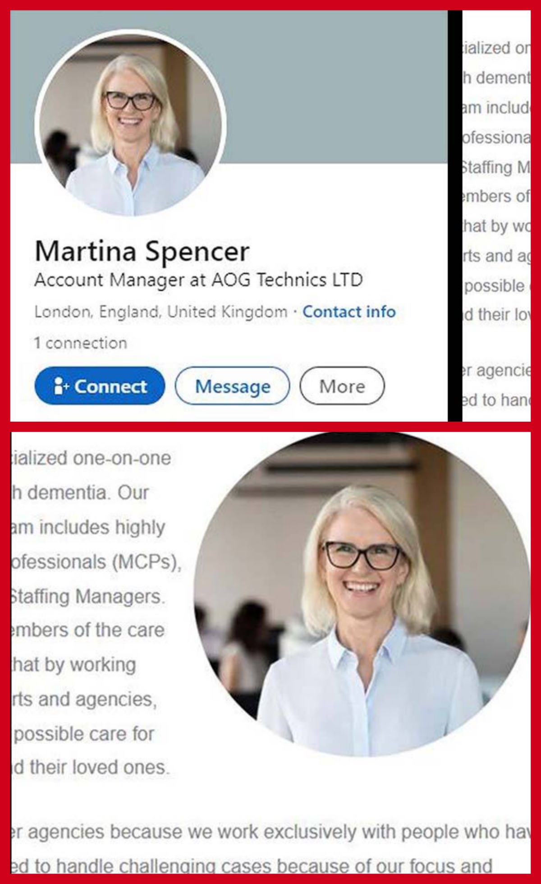This screenshot has width=541, height=884.
Task: Expand the More options button
Action: tap(342, 386)
